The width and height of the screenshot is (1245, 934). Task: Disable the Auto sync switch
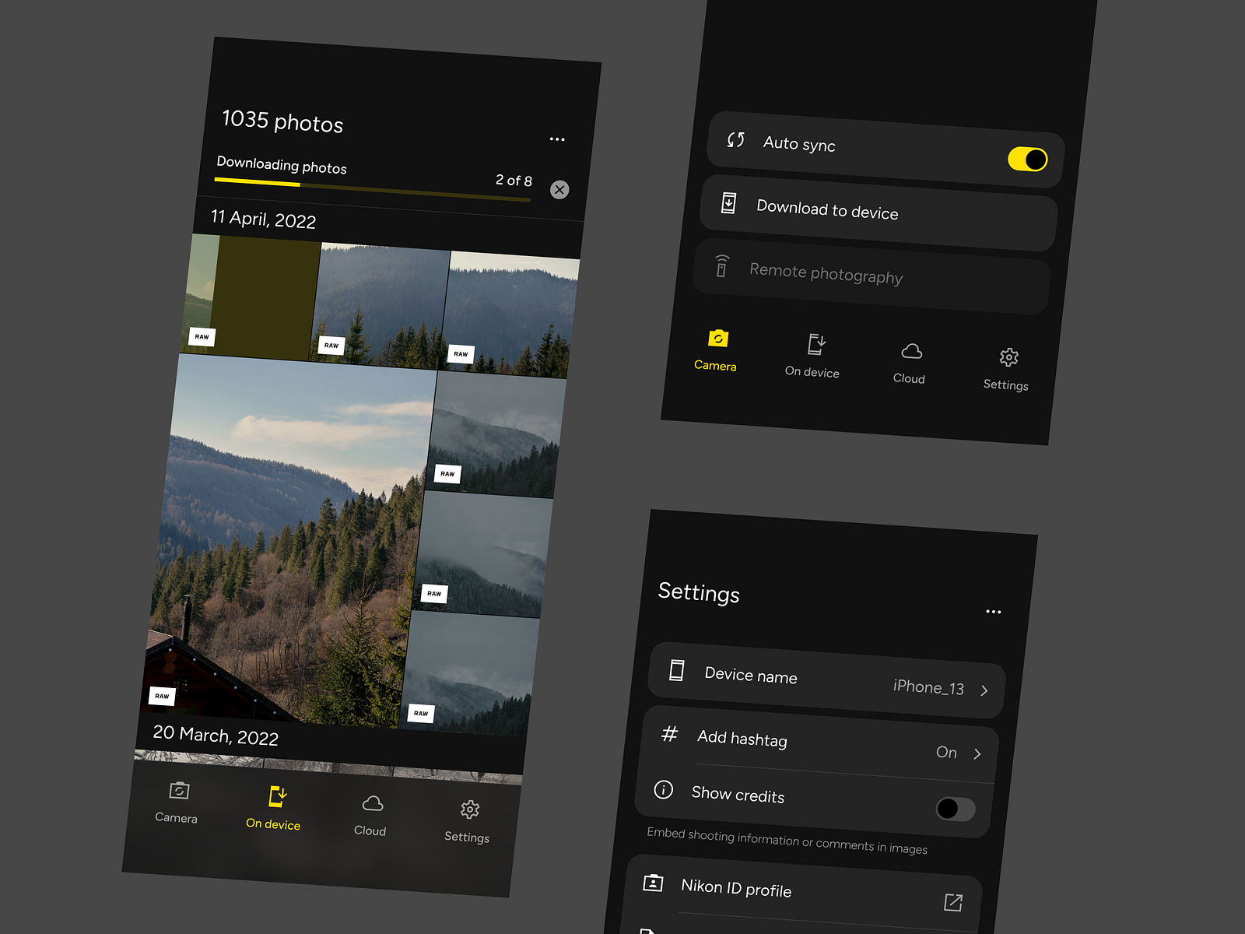[x=1026, y=158]
